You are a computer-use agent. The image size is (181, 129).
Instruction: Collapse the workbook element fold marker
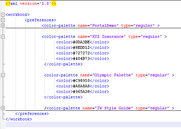[3, 15]
